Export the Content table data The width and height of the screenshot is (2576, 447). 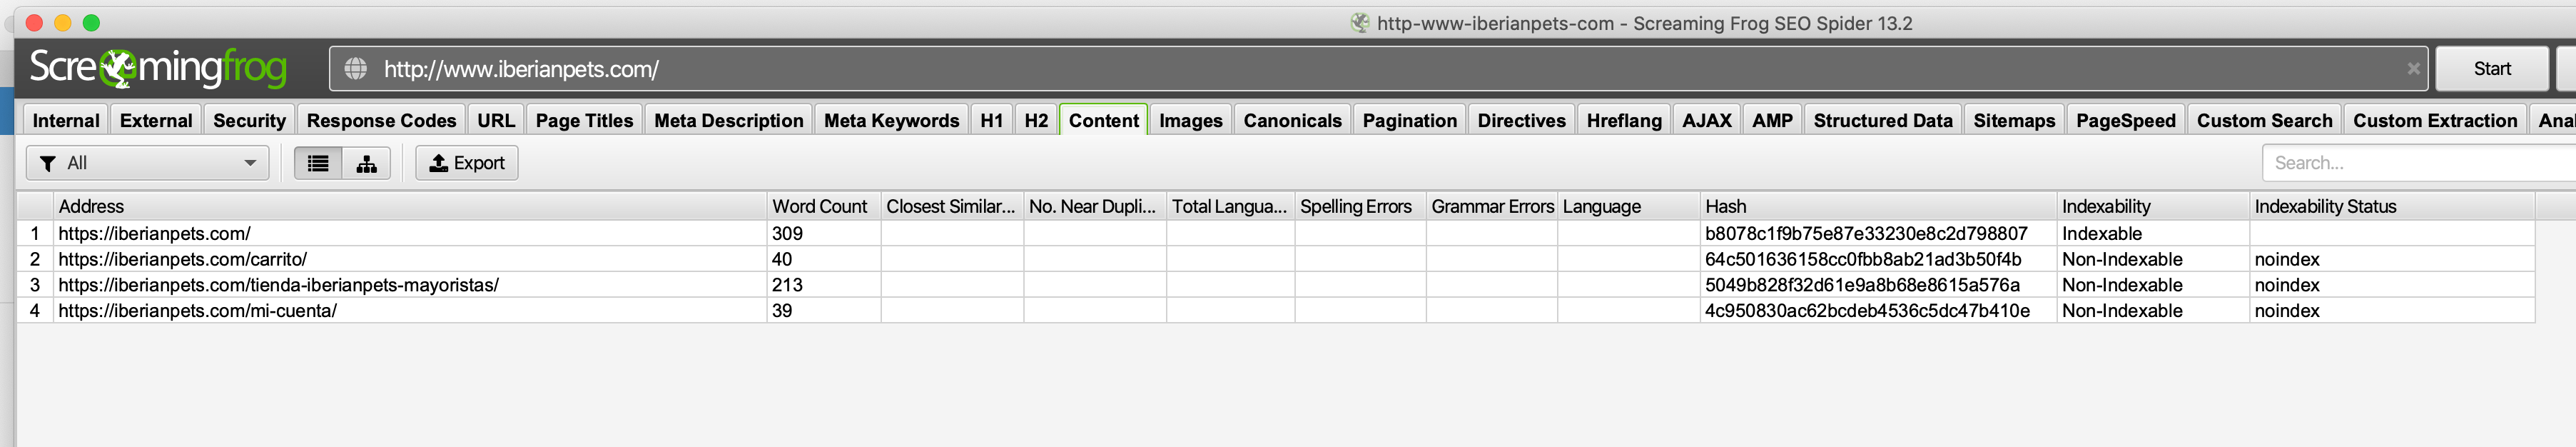pyautogui.click(x=466, y=163)
